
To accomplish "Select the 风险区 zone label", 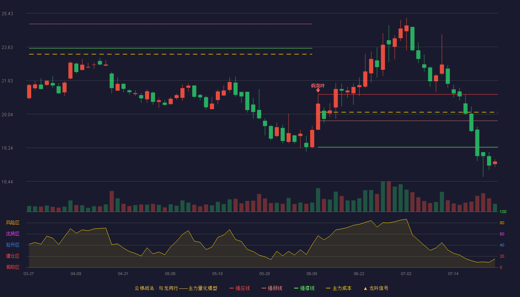I will (x=13, y=223).
